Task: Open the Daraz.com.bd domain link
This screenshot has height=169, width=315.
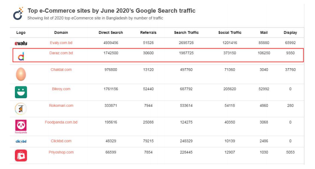Action: pos(61,53)
